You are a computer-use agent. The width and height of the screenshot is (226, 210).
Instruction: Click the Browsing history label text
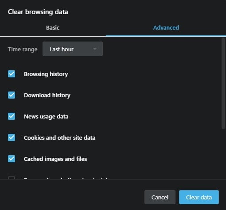[46, 74]
